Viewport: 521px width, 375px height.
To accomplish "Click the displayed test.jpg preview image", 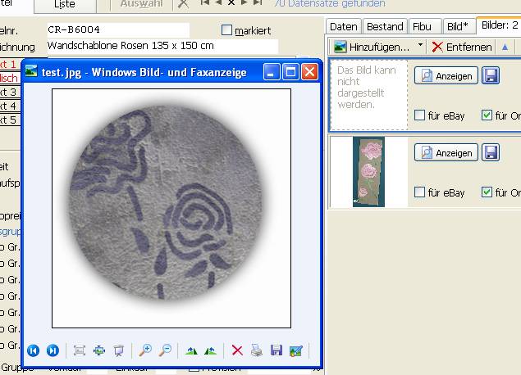I will click(171, 208).
